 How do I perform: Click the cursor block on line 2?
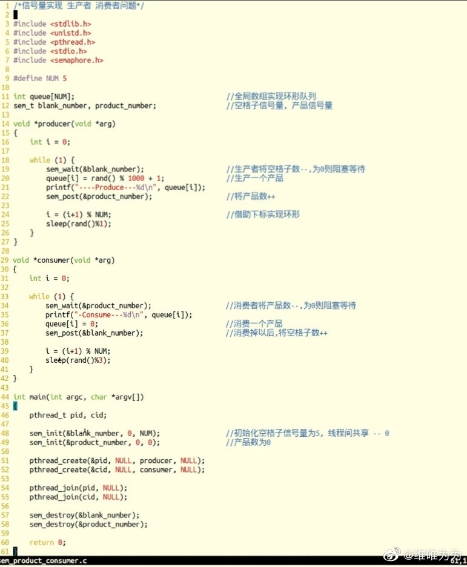[16, 15]
